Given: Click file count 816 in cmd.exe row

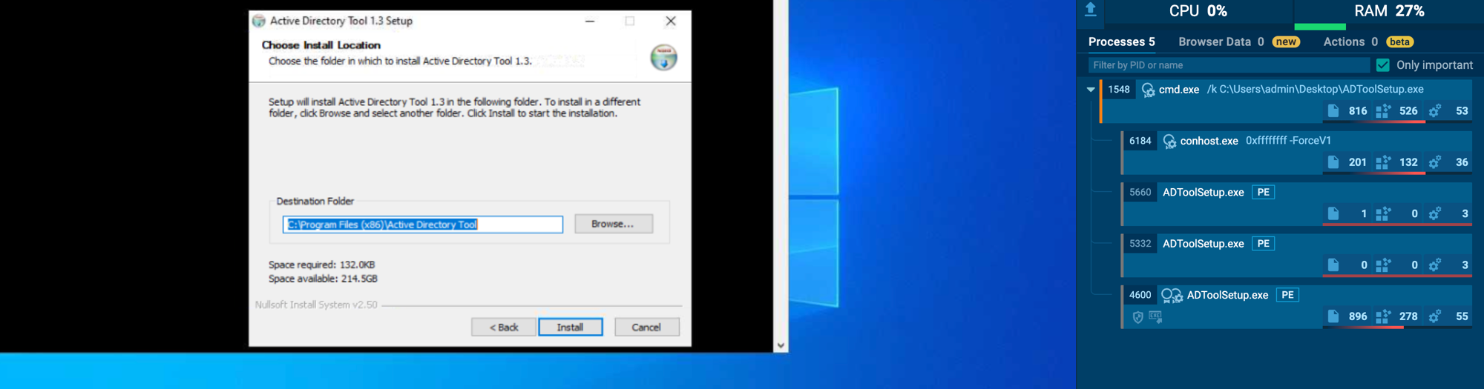Looking at the screenshot, I should (1358, 111).
